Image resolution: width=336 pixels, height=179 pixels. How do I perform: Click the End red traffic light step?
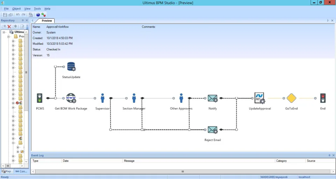pos(323,98)
